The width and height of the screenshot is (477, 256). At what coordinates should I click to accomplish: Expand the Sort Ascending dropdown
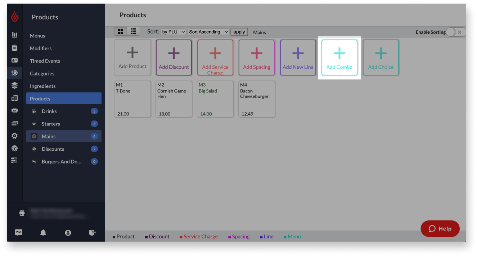[208, 32]
